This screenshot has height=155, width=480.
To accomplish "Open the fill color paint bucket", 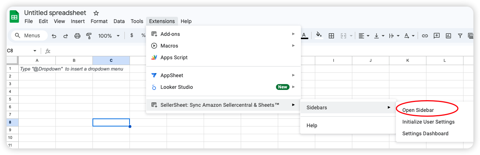I will (x=319, y=35).
